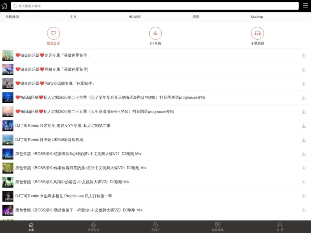The image size is (311, 233).
Task: Download 第二十五季 proghouse album
Action: [304, 111]
